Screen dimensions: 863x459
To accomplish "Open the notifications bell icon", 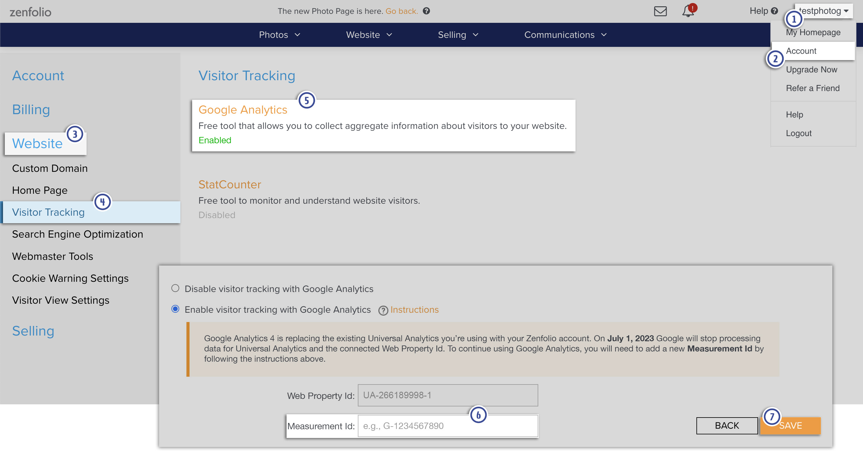I will (x=688, y=11).
